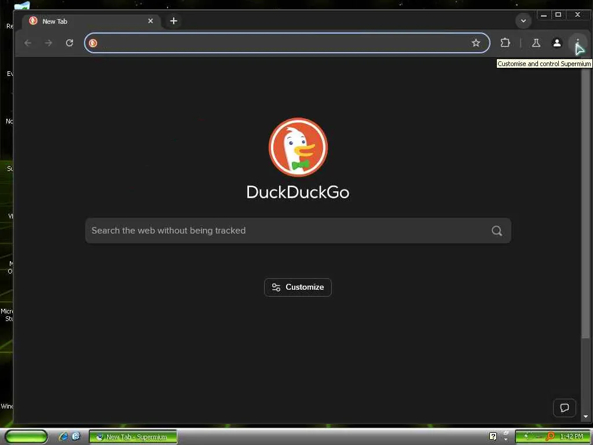Click the magnifier search icon in the search box

click(497, 231)
